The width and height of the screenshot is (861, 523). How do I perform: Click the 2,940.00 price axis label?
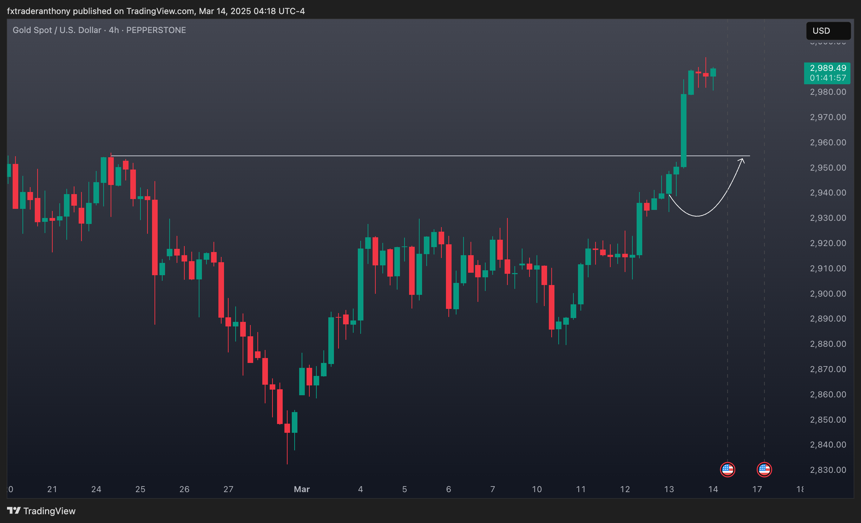click(828, 193)
